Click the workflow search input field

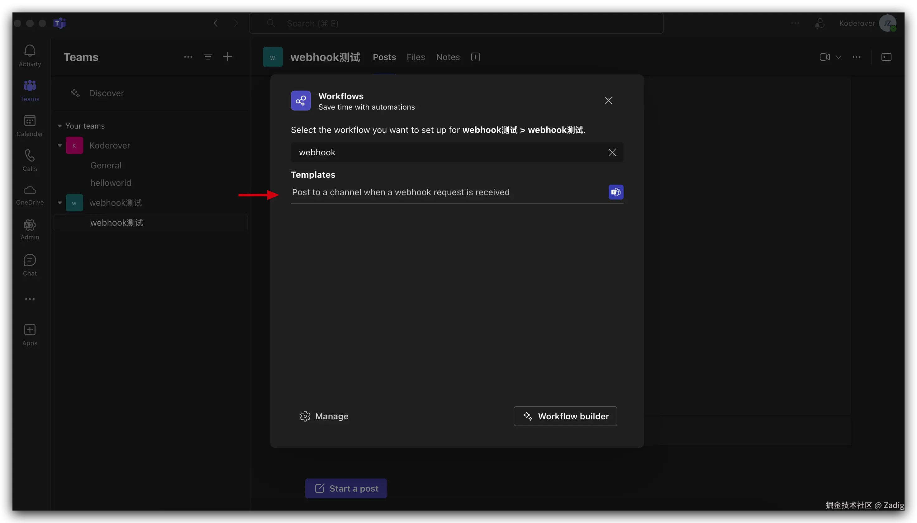click(449, 152)
